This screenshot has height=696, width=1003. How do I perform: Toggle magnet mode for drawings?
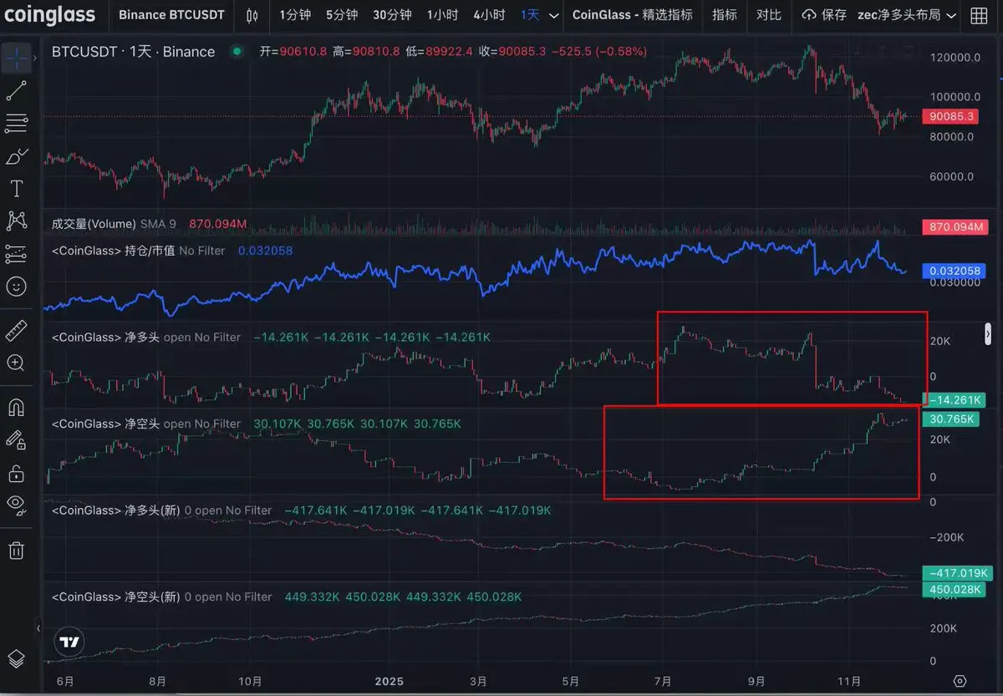tap(16, 407)
